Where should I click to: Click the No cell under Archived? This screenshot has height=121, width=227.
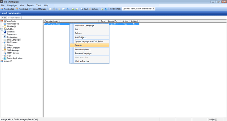[134, 24]
